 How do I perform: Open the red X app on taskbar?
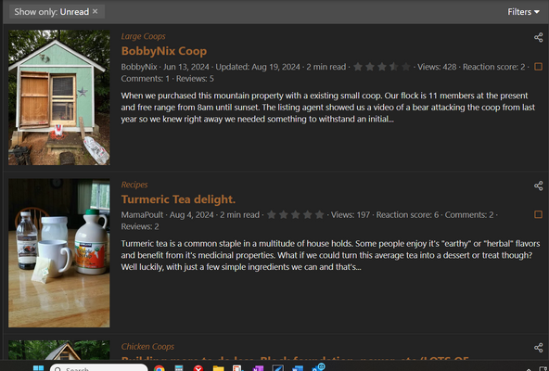tap(198, 368)
